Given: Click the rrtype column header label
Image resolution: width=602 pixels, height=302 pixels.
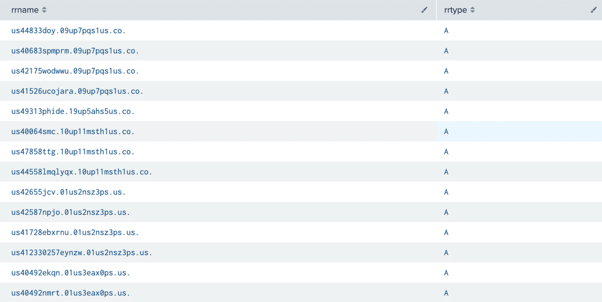Looking at the screenshot, I should 455,10.
